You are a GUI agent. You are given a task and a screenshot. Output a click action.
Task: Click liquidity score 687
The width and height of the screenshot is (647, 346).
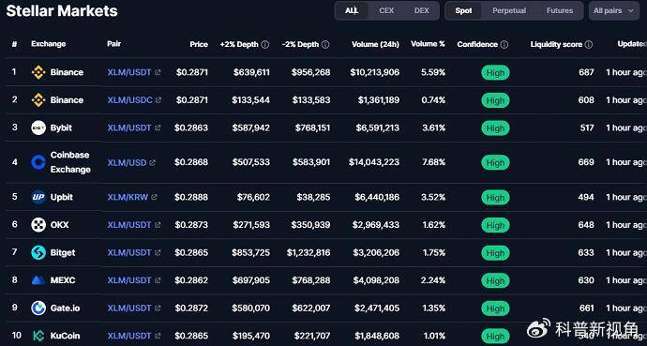(586, 72)
